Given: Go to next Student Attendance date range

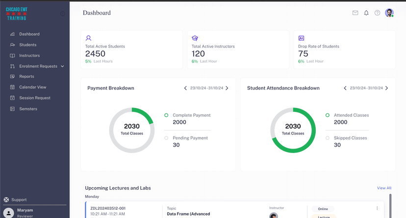Looking at the screenshot, I should [x=386, y=88].
